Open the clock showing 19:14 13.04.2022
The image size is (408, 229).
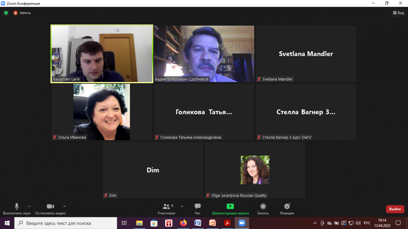click(x=382, y=223)
